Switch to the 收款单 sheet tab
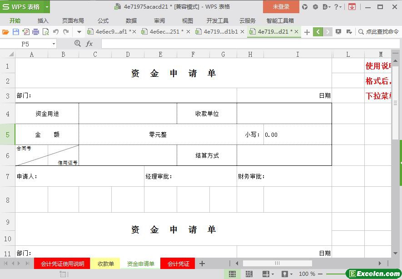 tap(105, 264)
